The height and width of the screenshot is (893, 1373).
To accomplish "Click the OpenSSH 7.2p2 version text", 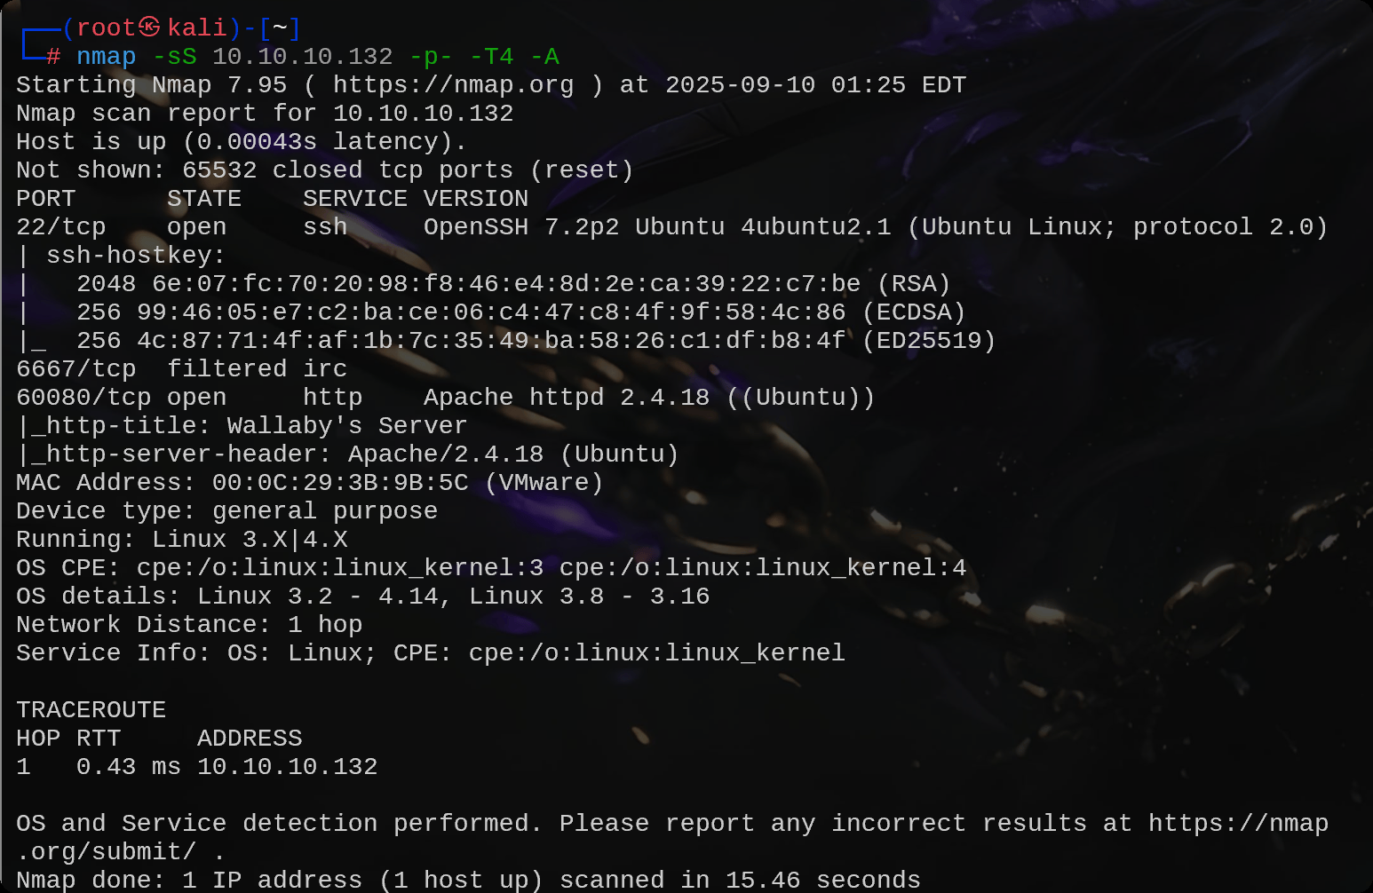I will click(x=521, y=227).
